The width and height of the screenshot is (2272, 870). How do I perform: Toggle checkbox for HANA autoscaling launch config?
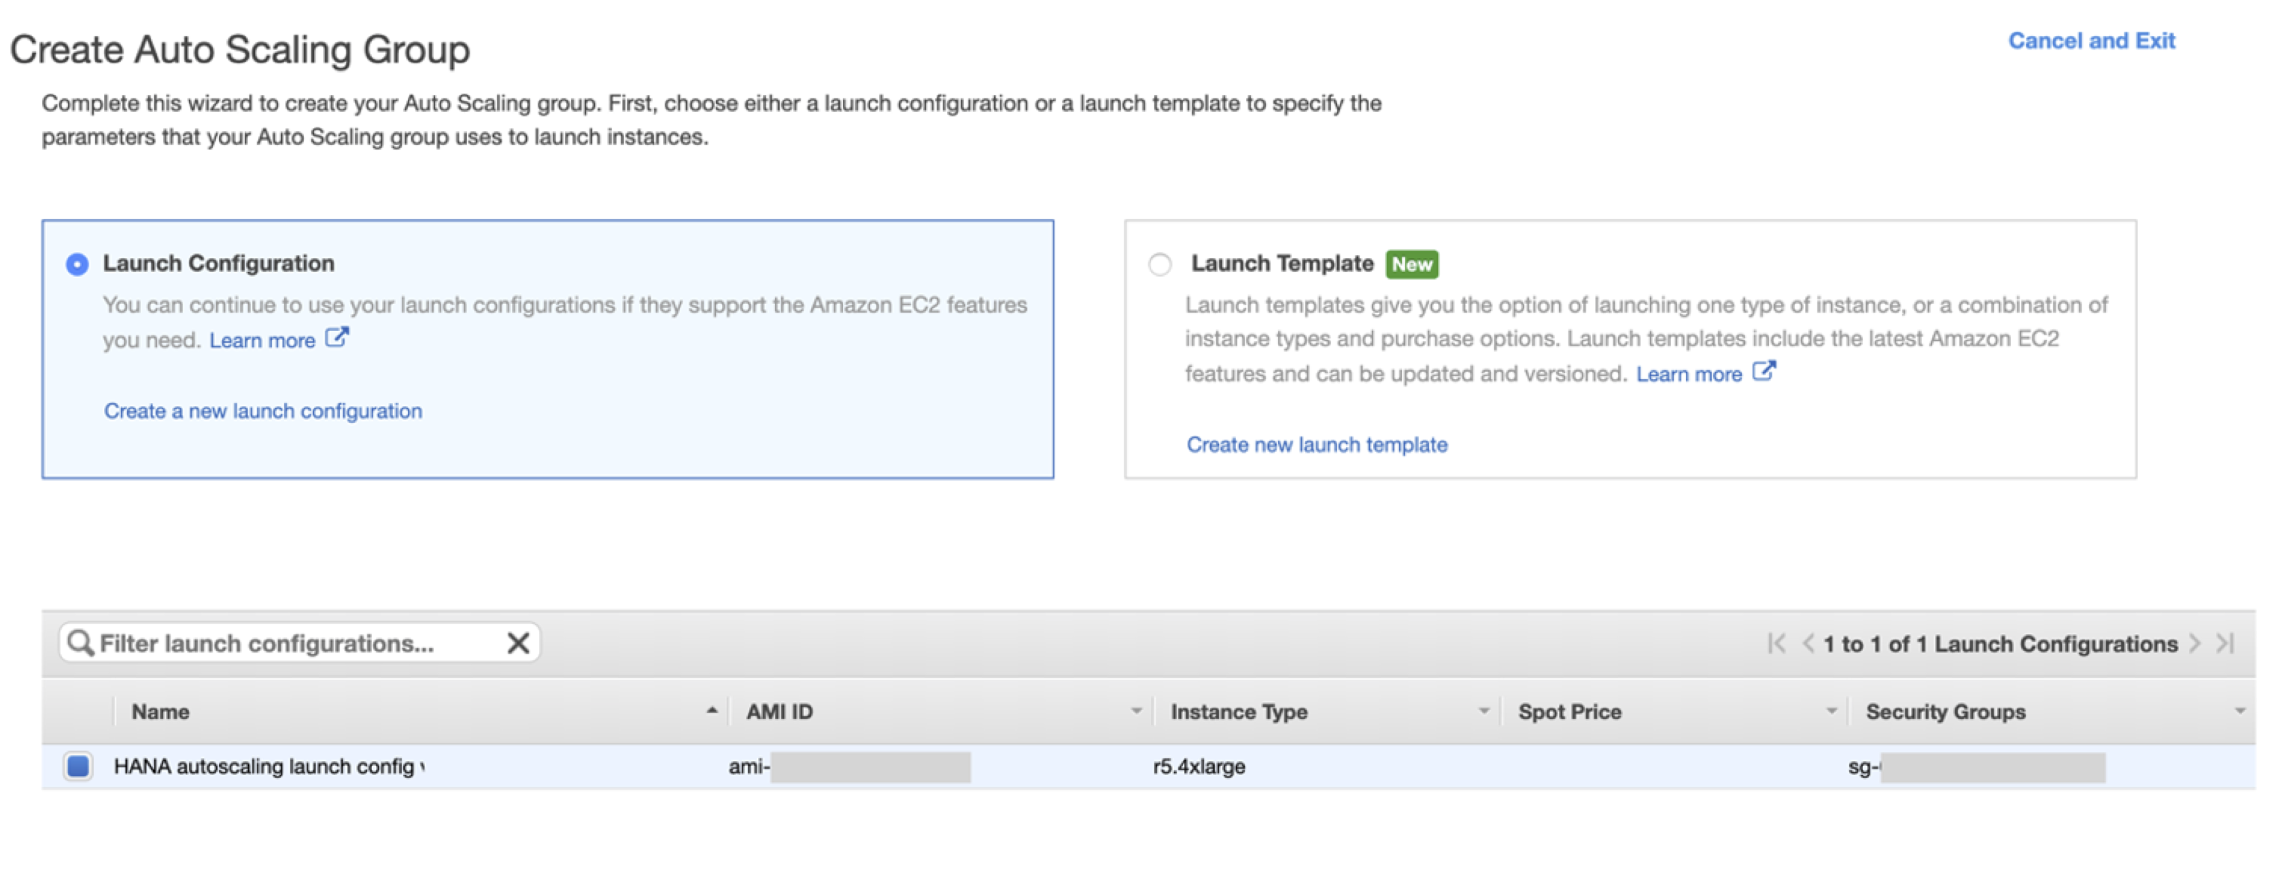[78, 765]
